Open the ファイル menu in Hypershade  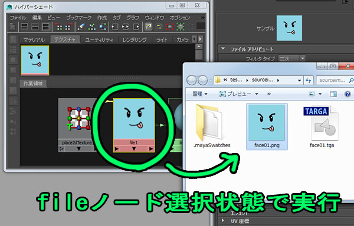(x=18, y=18)
